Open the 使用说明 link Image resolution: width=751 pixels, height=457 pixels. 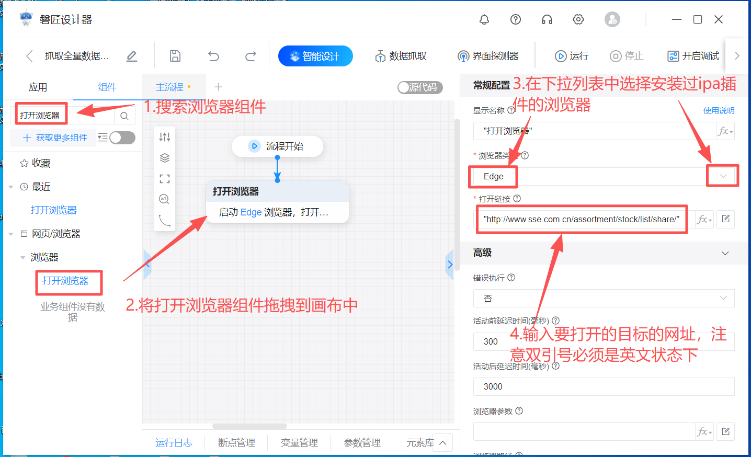tap(719, 110)
